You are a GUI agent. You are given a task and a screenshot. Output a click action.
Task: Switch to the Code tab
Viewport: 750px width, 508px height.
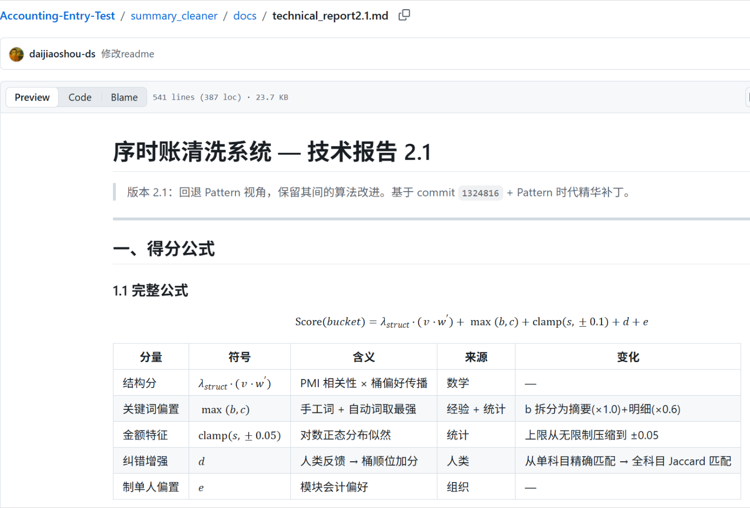coord(80,97)
